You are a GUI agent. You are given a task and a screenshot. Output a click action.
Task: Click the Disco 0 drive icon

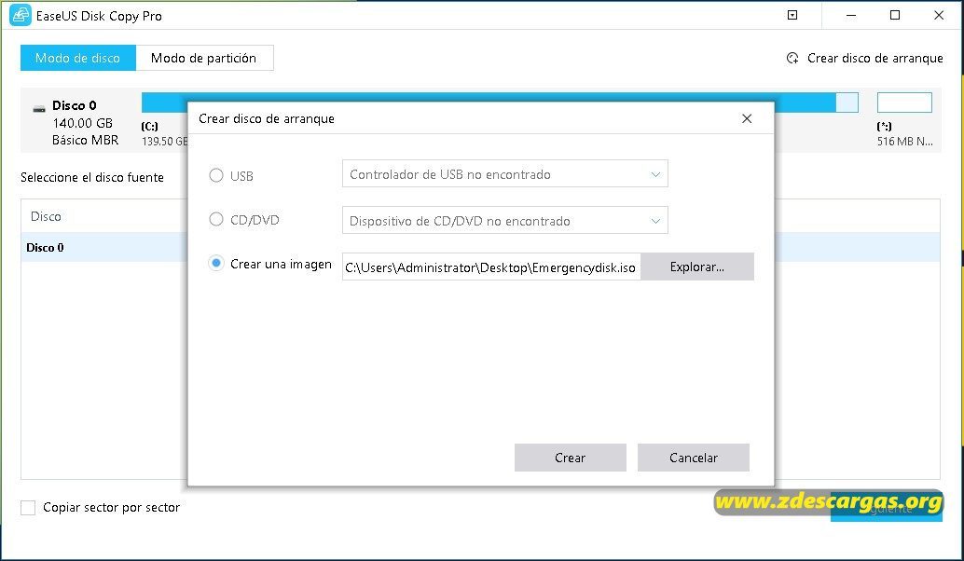pos(39,108)
